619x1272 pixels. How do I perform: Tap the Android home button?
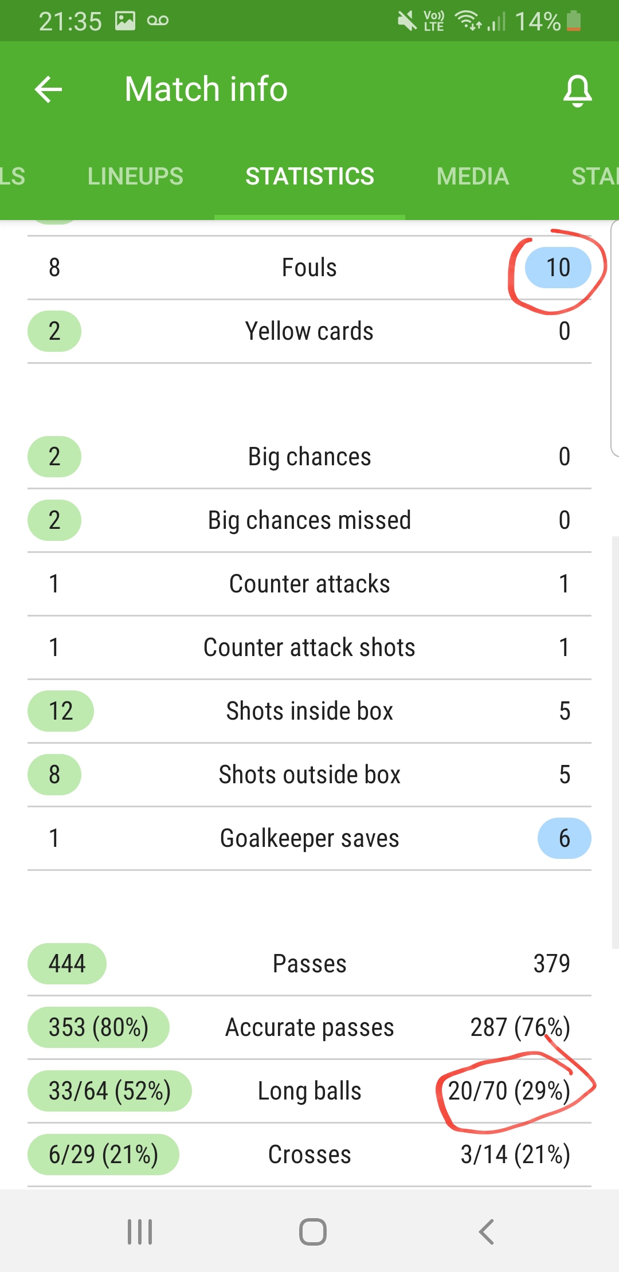click(313, 1231)
